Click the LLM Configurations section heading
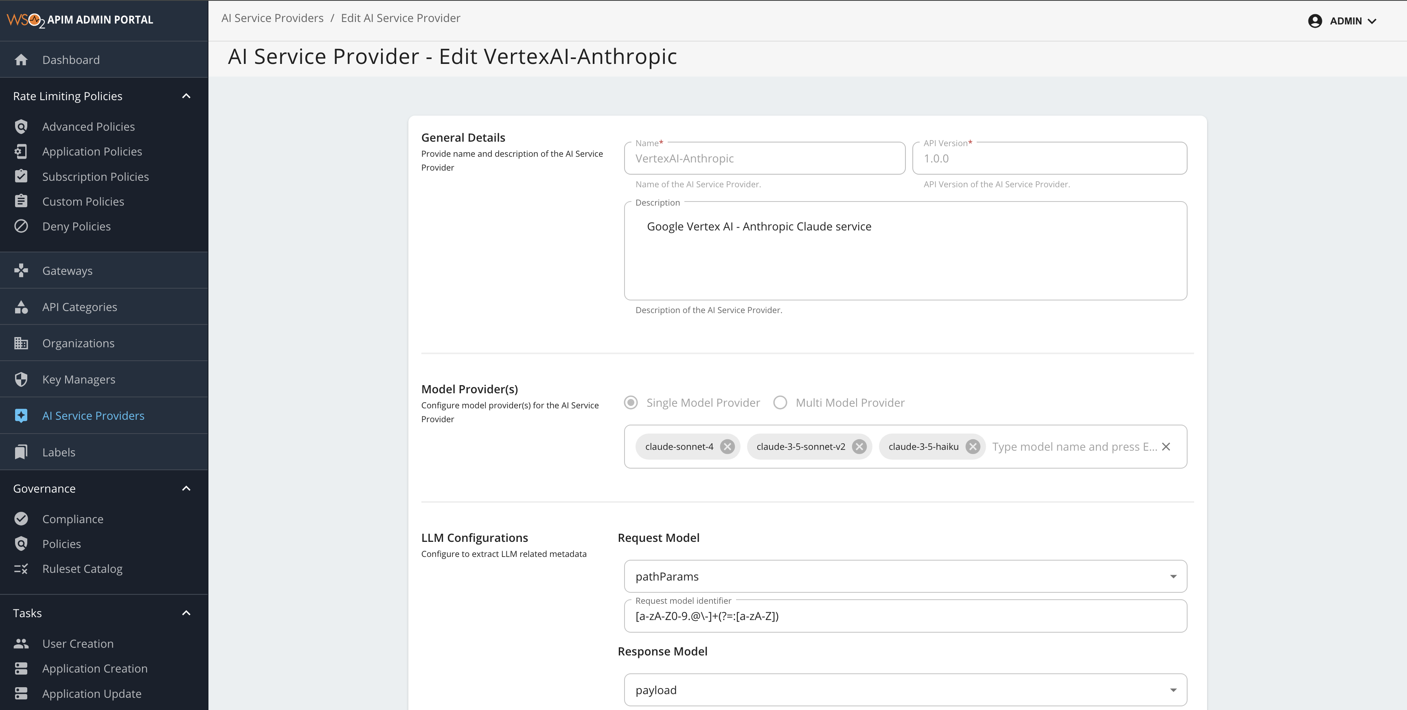1407x710 pixels. point(475,537)
